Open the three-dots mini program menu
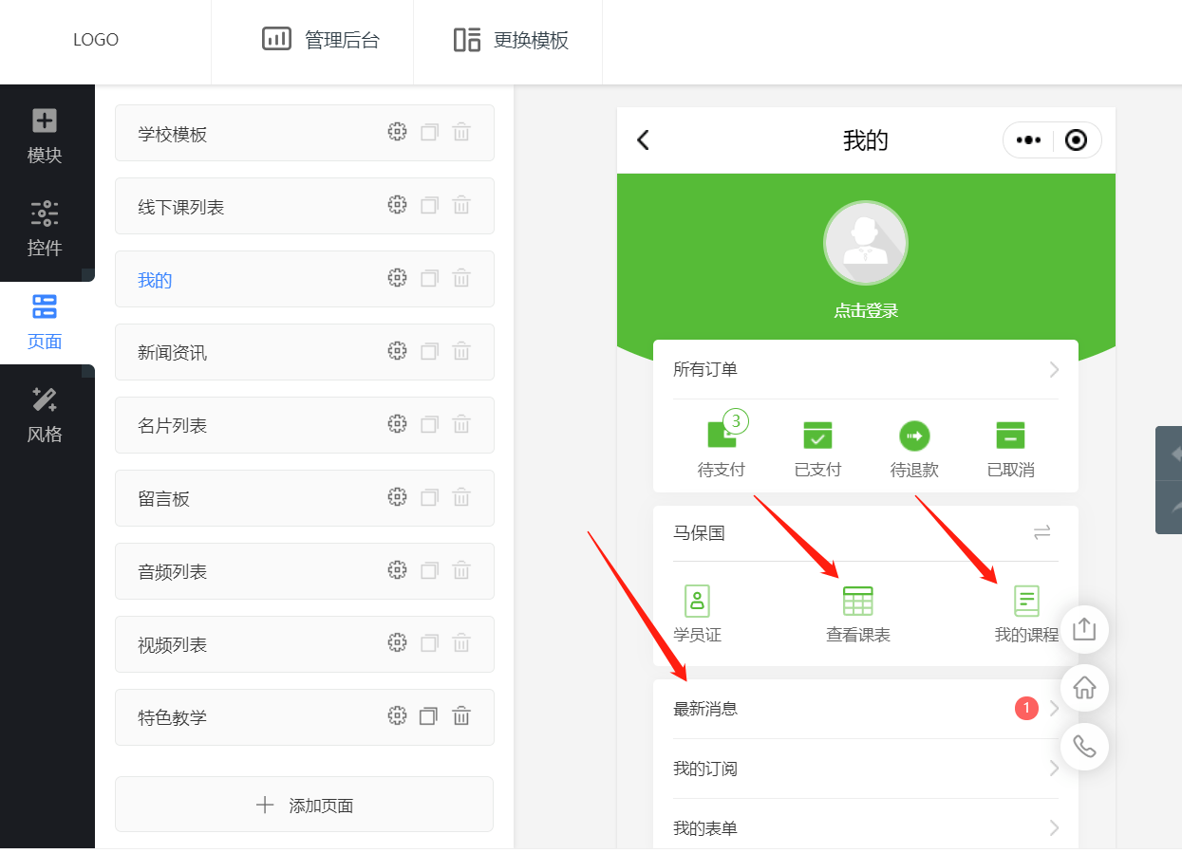Screen dimensions: 1182x853 (1028, 140)
